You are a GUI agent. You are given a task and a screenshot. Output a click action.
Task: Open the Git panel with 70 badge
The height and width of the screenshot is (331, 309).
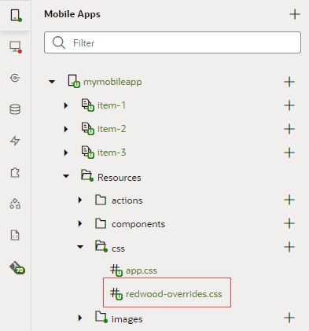pyautogui.click(x=17, y=267)
